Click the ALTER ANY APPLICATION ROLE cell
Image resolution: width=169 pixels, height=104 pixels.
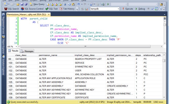[x=56, y=78]
